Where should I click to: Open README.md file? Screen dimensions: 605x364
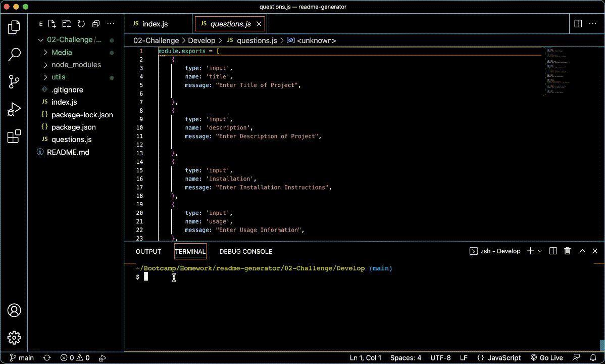click(x=68, y=152)
